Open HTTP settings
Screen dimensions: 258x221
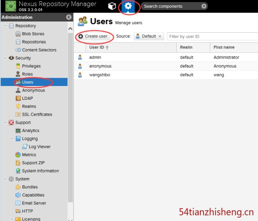point(28,211)
